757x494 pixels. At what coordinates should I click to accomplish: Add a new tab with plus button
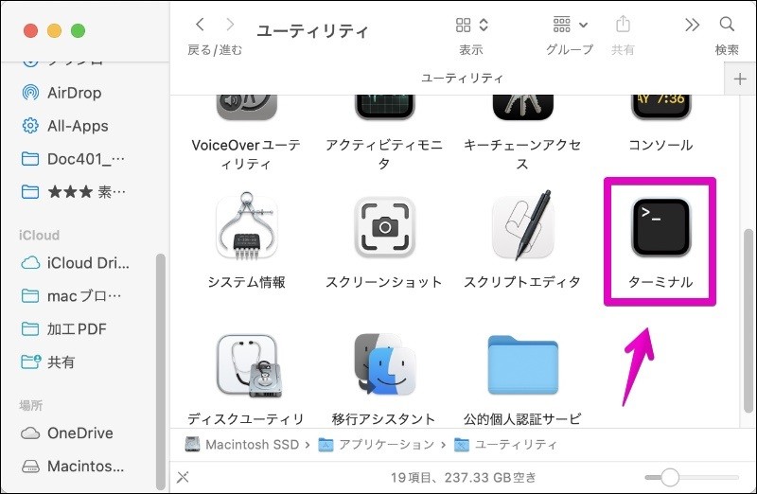740,79
